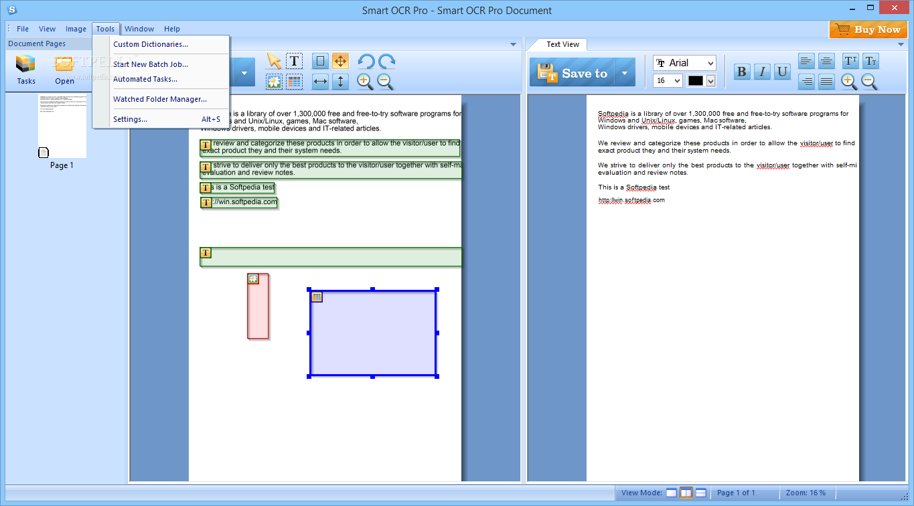
Task: Align text right
Action: tap(807, 82)
